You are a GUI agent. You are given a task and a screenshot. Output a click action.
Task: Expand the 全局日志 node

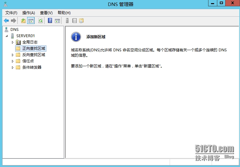tap(13, 42)
